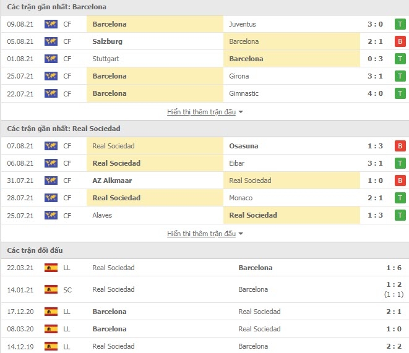Select the Barcelona vs Girona match row
This screenshot has height=353, width=409.
(x=204, y=76)
